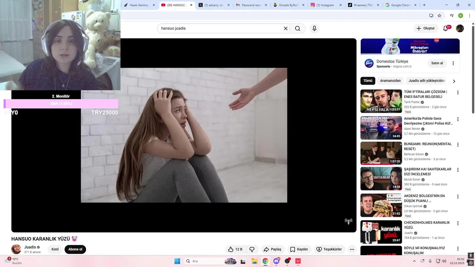Open the Oluştur create menu
Image resolution: width=475 pixels, height=267 pixels.
coord(425,28)
